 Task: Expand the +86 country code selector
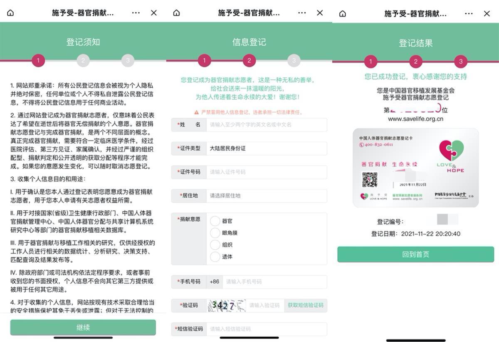[x=215, y=282]
